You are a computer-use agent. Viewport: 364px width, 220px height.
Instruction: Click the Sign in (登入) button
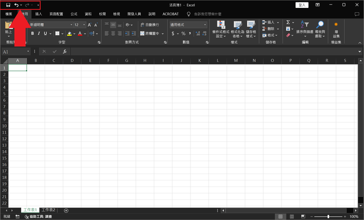pyautogui.click(x=302, y=5)
